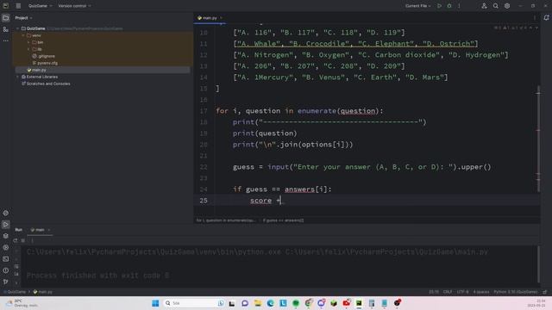Click the taskbar search box

pos(194,303)
